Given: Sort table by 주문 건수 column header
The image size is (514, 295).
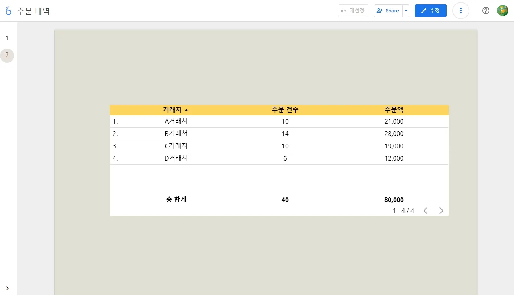Looking at the screenshot, I should (x=285, y=110).
